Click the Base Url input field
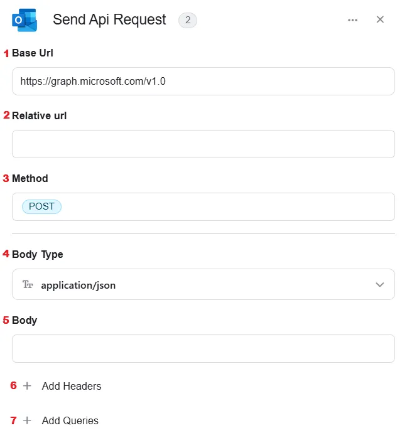This screenshot has height=433, width=407. 203,81
